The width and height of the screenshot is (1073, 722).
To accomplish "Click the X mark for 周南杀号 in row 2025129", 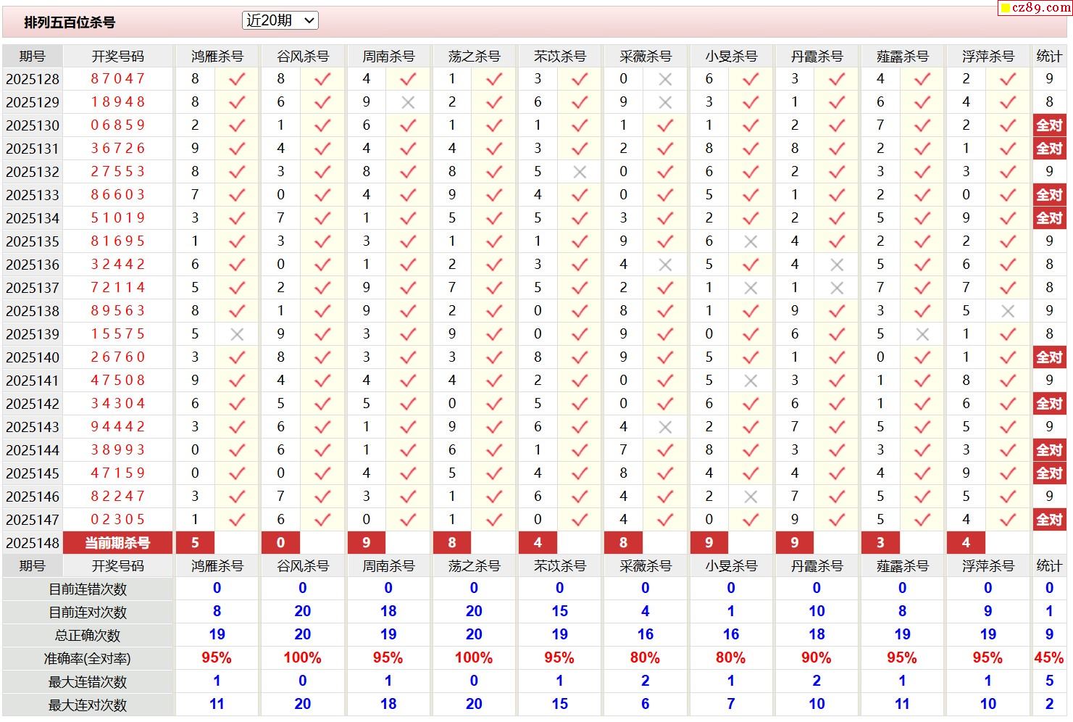I will (408, 102).
